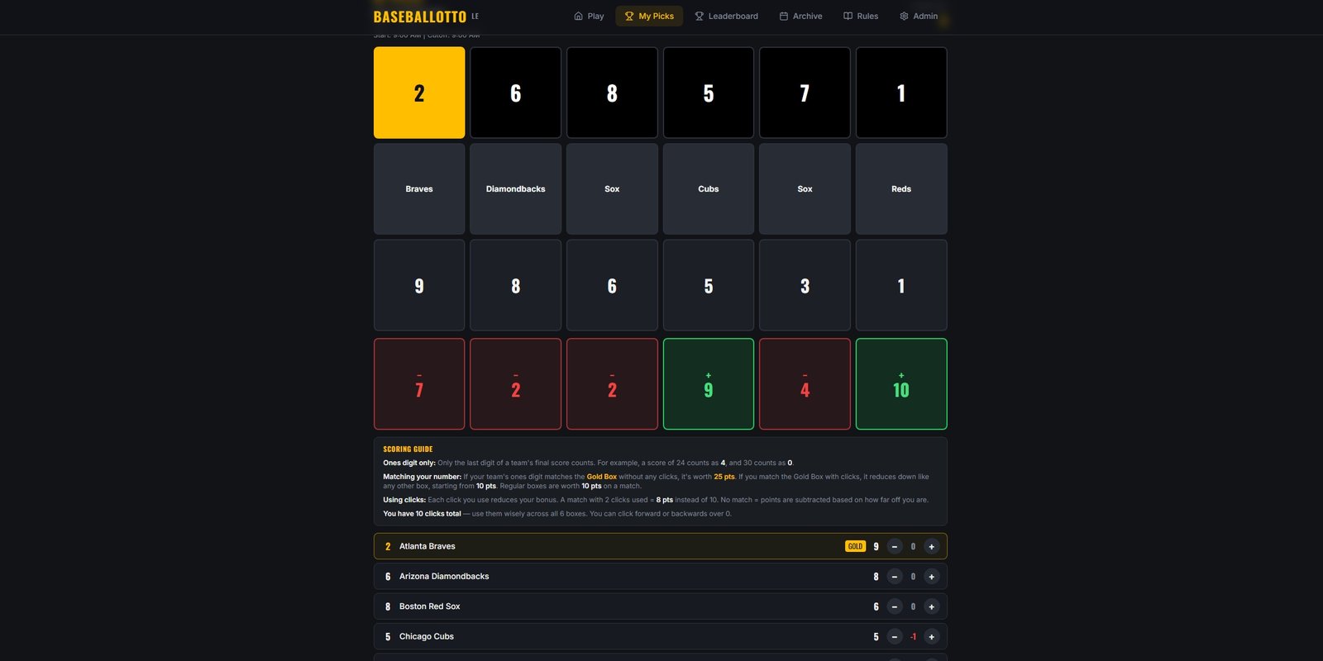
Task: Click the Reds team tile
Action: 901,189
